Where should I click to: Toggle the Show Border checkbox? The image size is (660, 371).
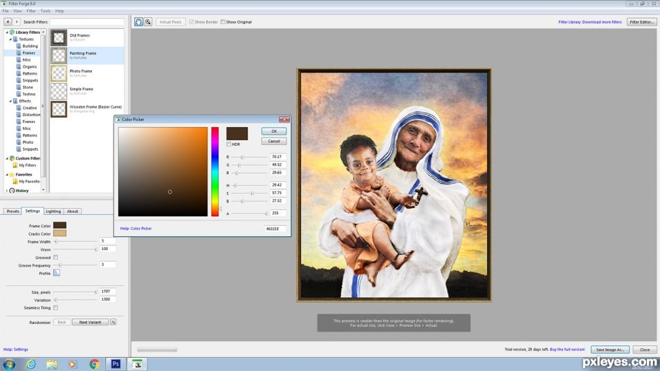pyautogui.click(x=192, y=22)
